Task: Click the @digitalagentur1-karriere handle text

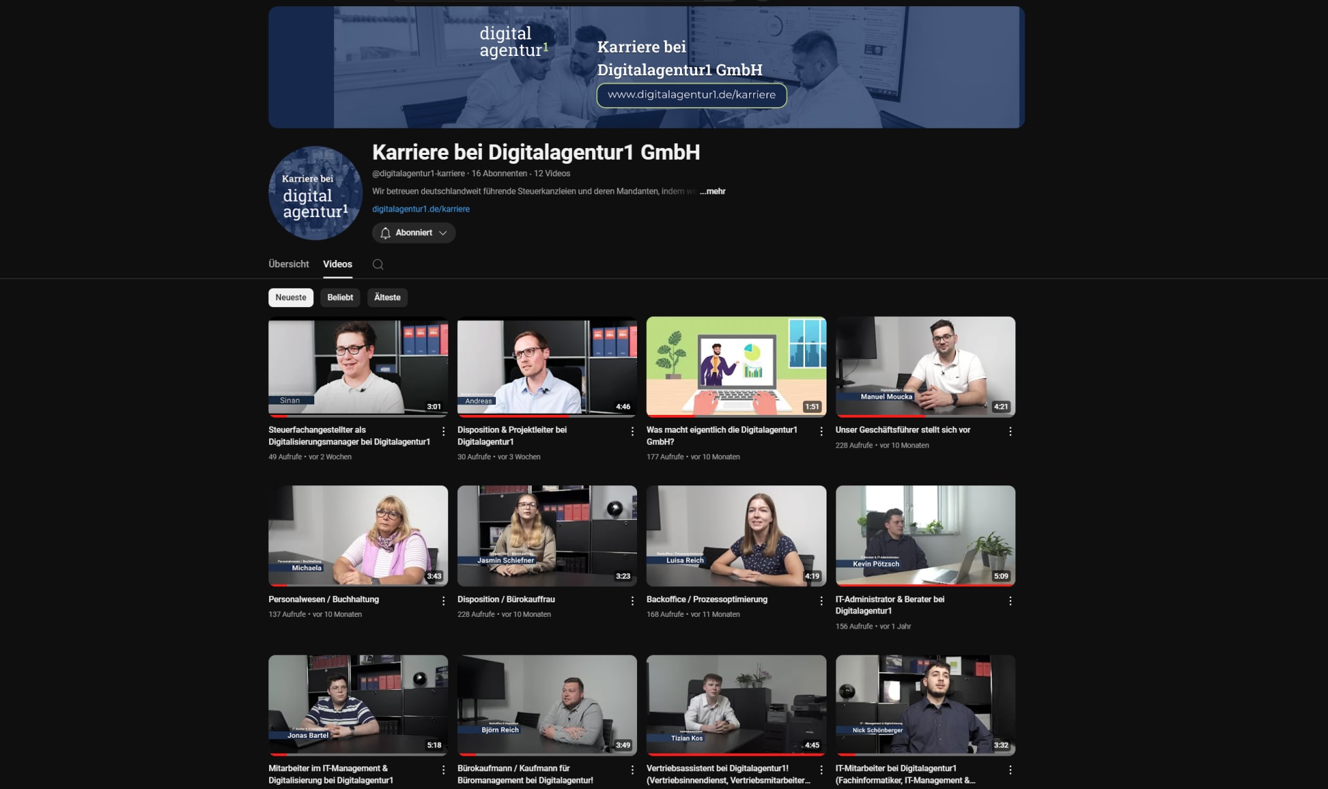Action: (x=418, y=174)
